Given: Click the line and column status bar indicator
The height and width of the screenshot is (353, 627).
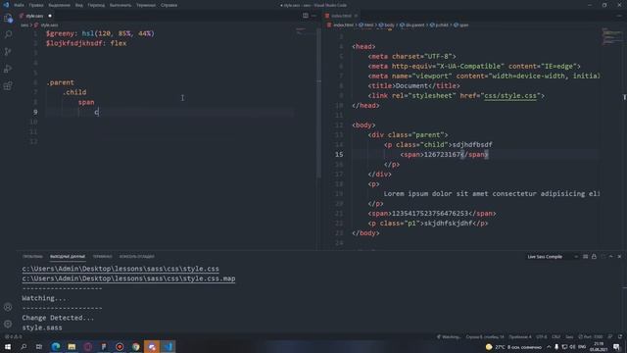Looking at the screenshot, I should coord(485,337).
